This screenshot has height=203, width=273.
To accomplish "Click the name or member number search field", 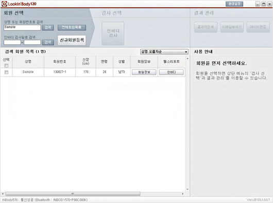I will pyautogui.click(x=22, y=27).
